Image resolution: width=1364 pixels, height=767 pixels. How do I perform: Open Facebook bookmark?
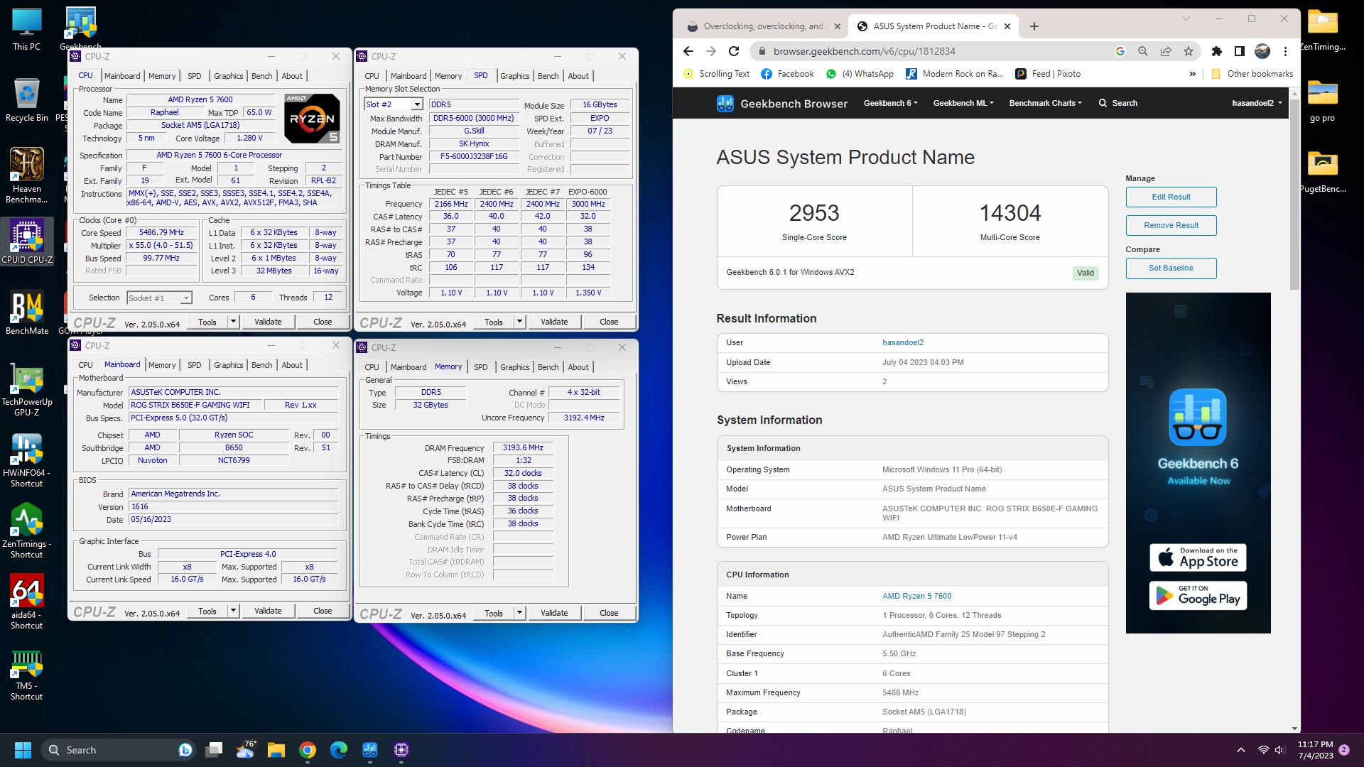787,74
